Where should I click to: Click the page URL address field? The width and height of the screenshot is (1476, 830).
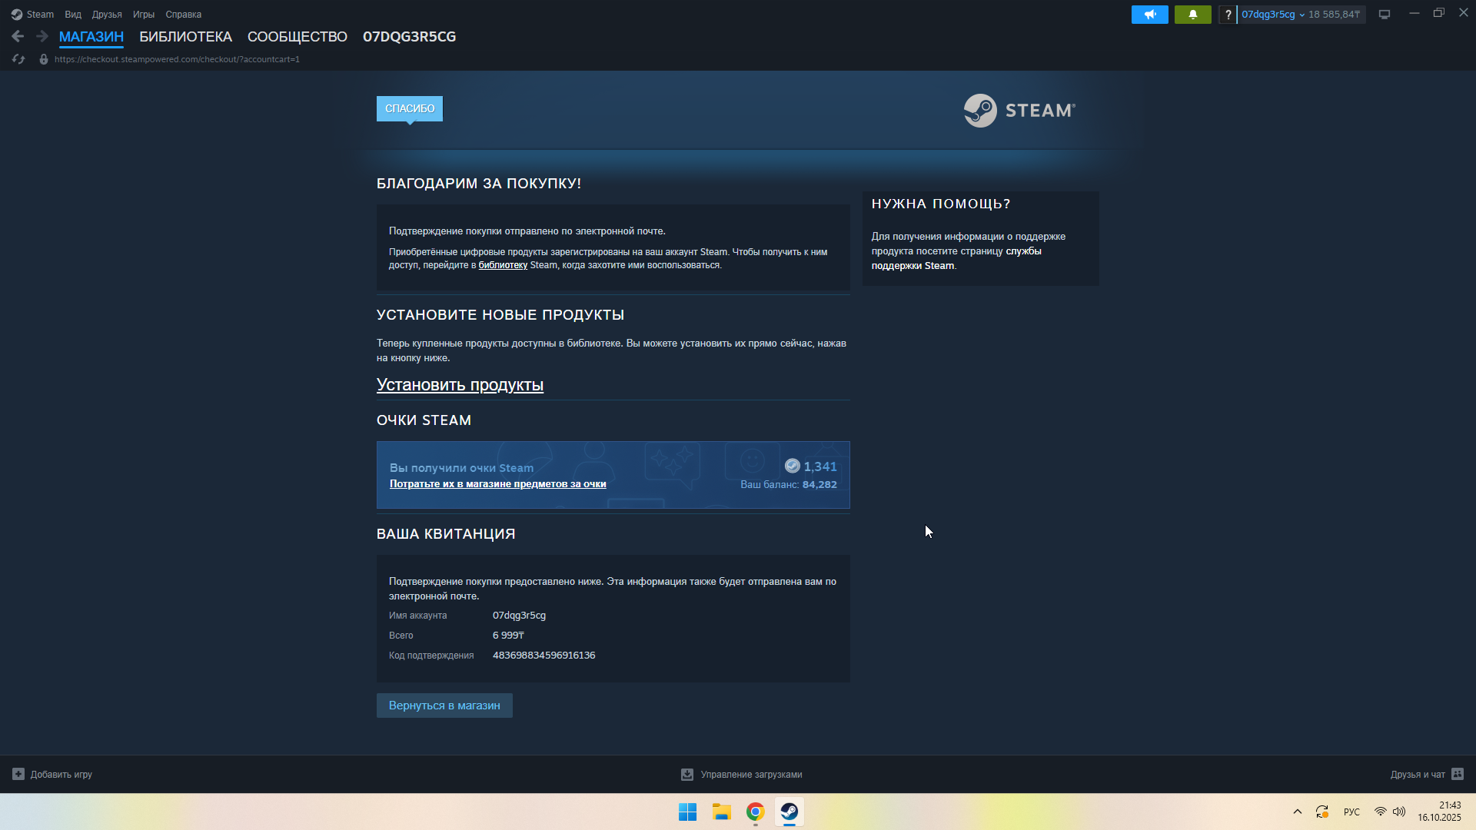(x=177, y=59)
